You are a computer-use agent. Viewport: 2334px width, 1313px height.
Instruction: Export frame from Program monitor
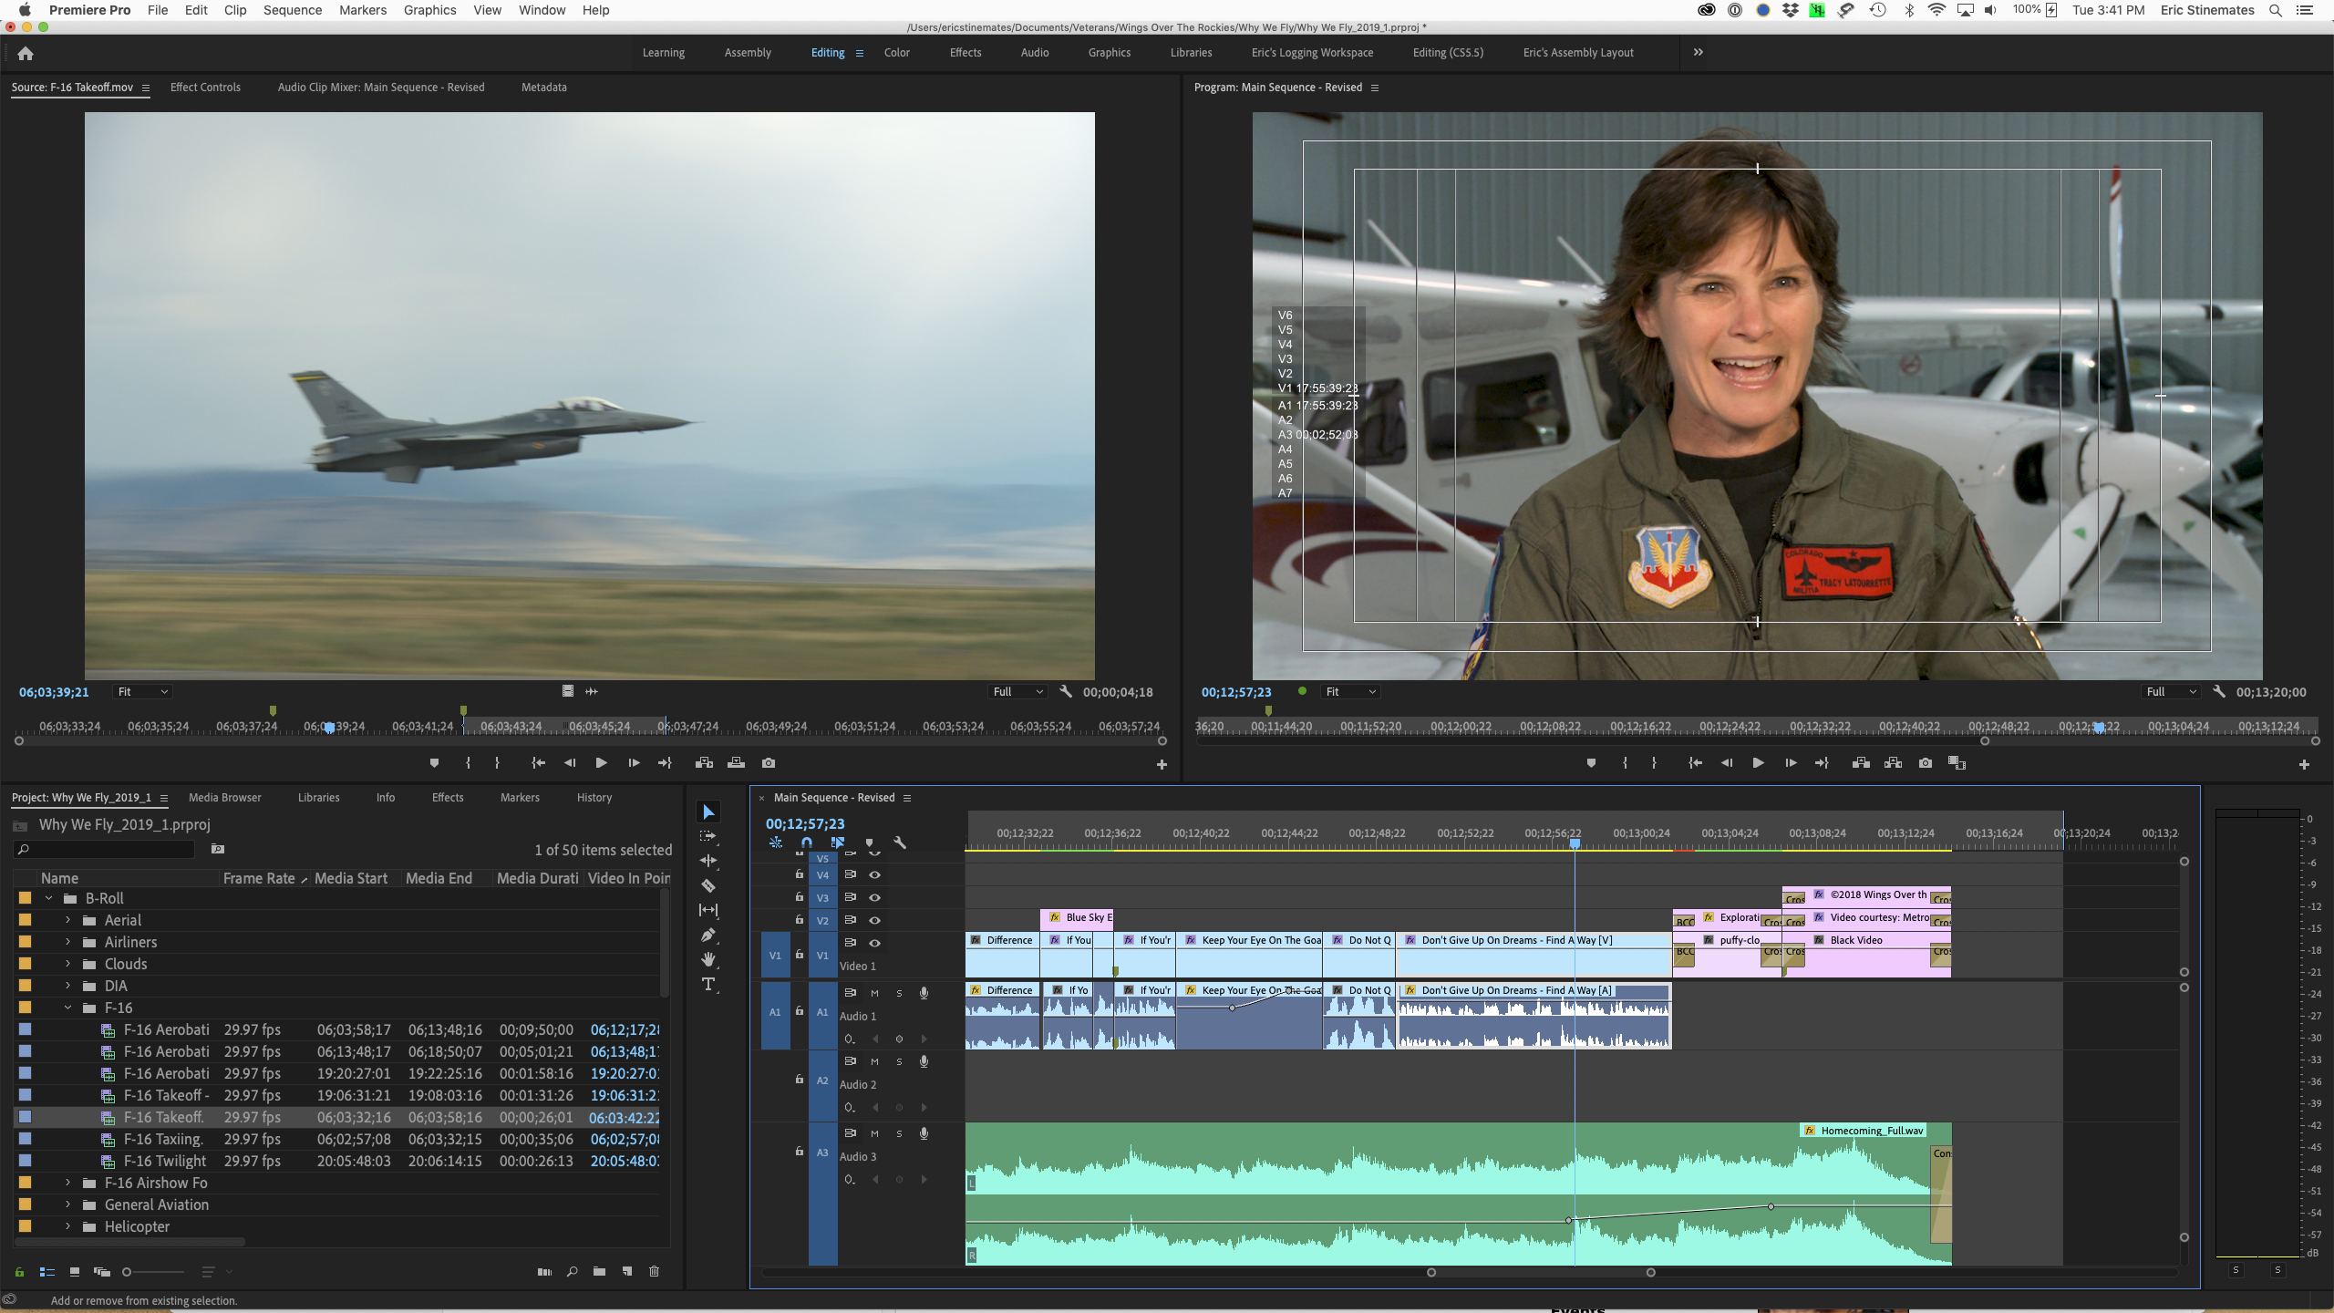(x=1925, y=763)
